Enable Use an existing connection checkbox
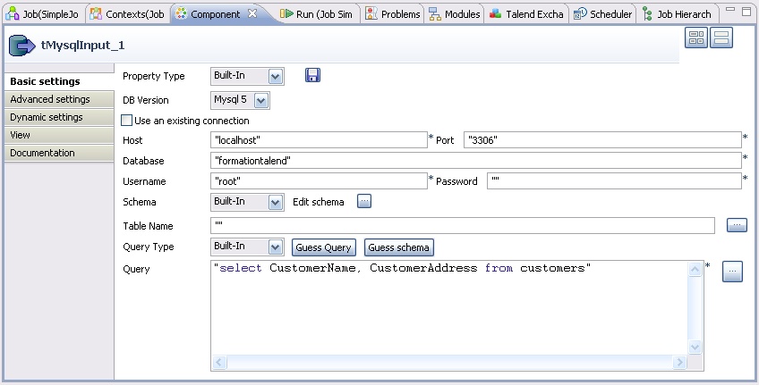 (x=127, y=121)
